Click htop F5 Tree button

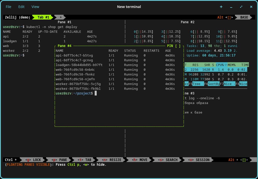196,84
